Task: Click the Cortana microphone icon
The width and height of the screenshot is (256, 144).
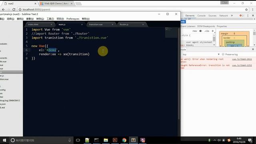Action: [70, 140]
